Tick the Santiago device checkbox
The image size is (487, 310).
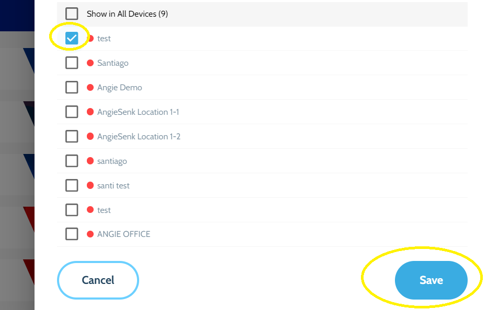tap(72, 63)
